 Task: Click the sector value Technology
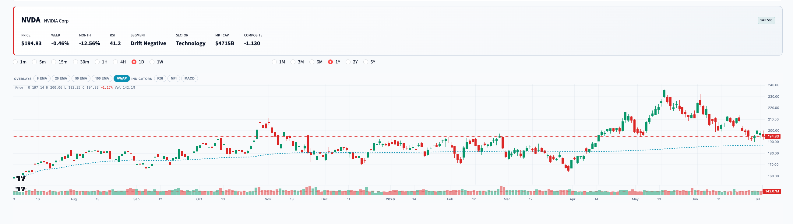point(191,44)
